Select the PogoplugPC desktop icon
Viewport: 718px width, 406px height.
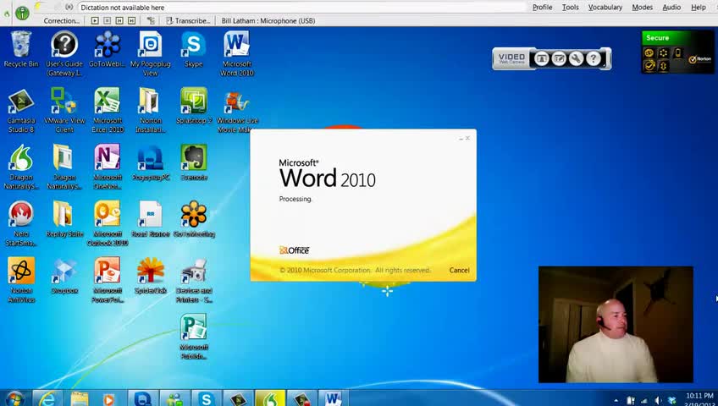click(150, 162)
